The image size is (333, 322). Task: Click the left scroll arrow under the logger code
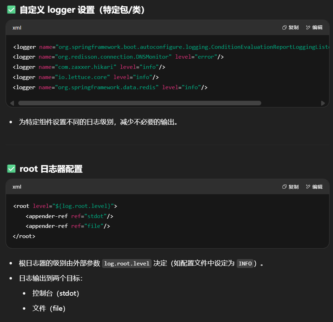(x=12, y=103)
